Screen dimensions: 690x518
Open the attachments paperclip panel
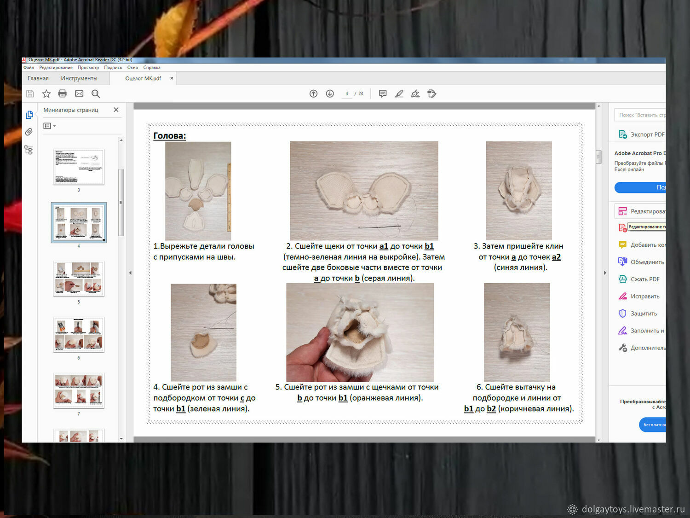pos(29,132)
